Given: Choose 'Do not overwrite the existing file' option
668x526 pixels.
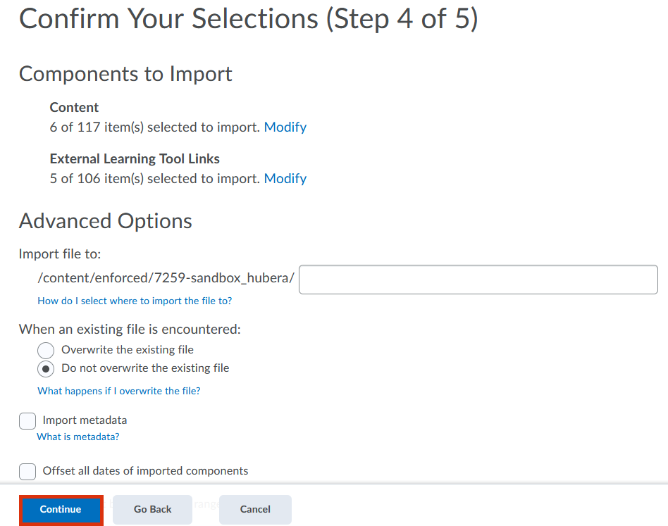Looking at the screenshot, I should point(46,368).
